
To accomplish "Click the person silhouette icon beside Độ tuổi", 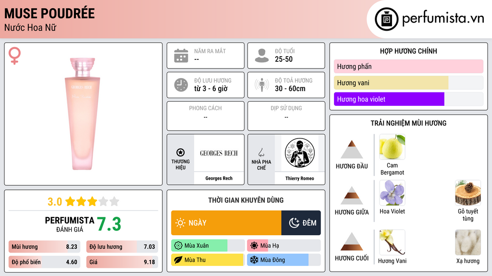I will [262, 56].
